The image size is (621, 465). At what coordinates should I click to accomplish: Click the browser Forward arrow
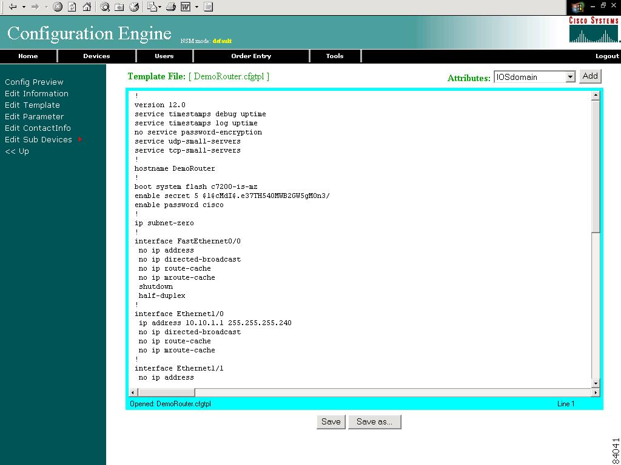[x=35, y=7]
